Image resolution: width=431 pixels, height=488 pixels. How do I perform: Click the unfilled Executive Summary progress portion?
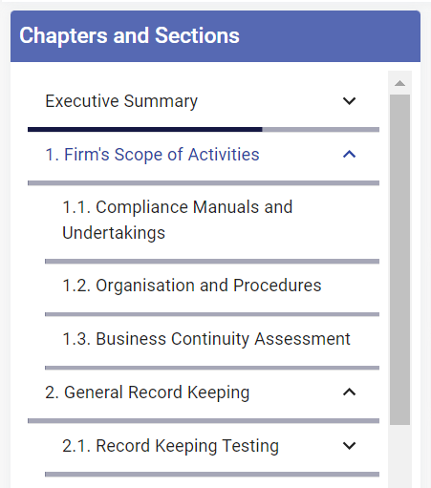pyautogui.click(x=321, y=130)
